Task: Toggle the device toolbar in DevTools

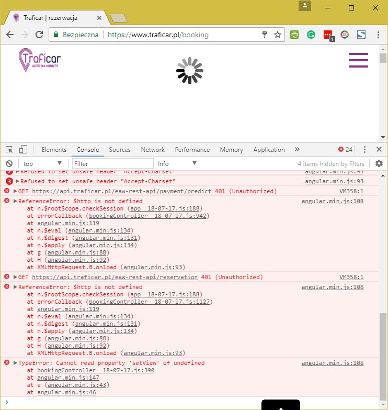Action: coord(23,150)
